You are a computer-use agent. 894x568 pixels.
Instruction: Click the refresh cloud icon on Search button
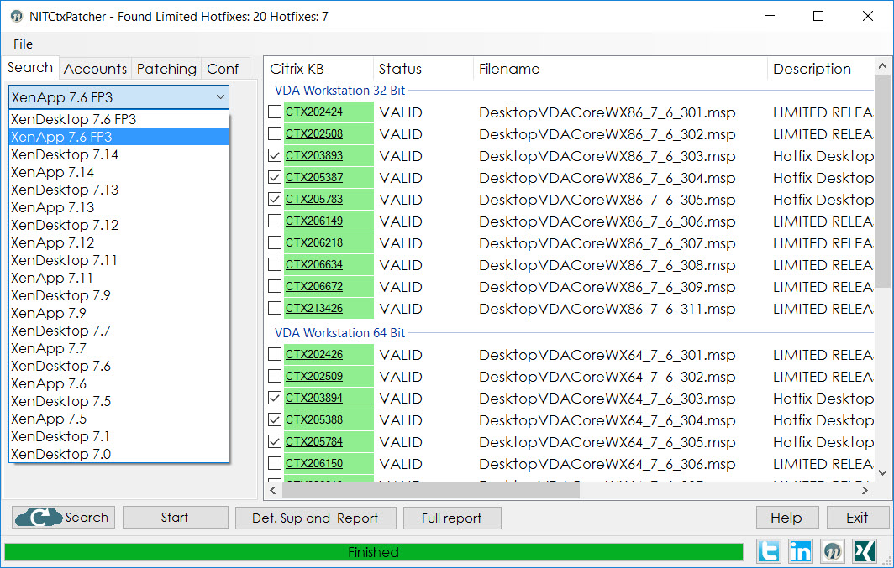[38, 518]
